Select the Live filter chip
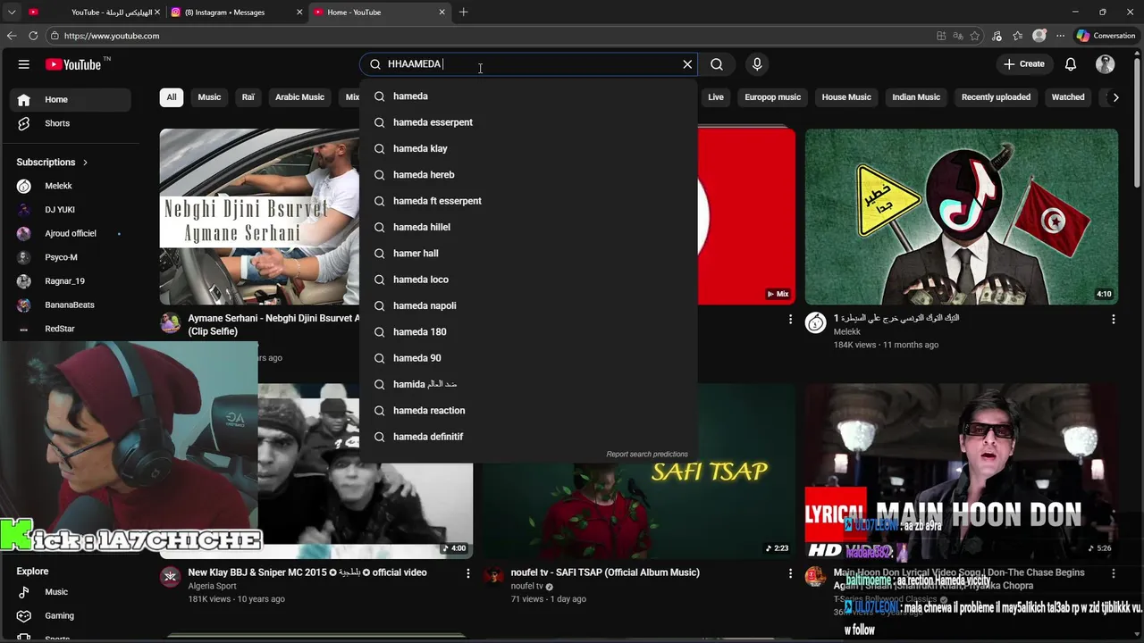Viewport: 1144px width, 643px height. coord(716,97)
